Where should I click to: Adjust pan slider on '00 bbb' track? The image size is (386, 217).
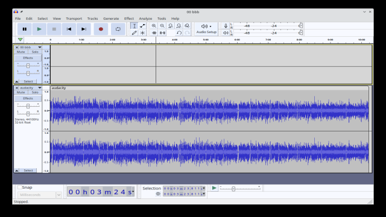(x=28, y=73)
